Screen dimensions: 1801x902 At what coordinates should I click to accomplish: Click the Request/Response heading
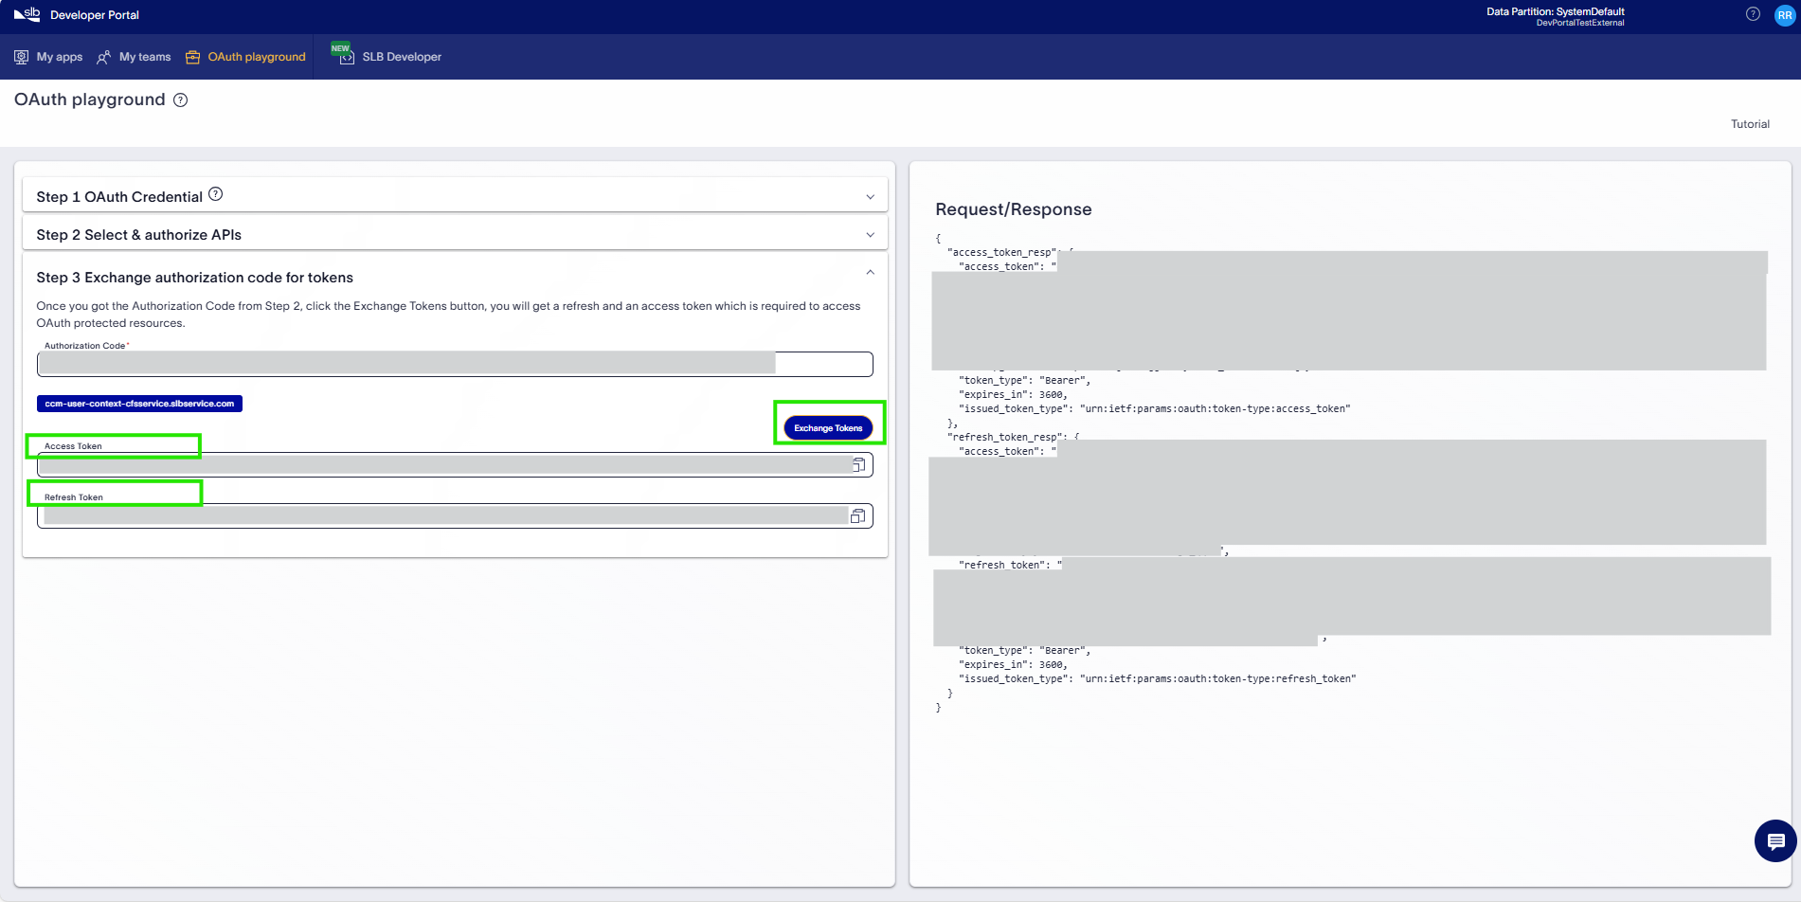(1013, 209)
